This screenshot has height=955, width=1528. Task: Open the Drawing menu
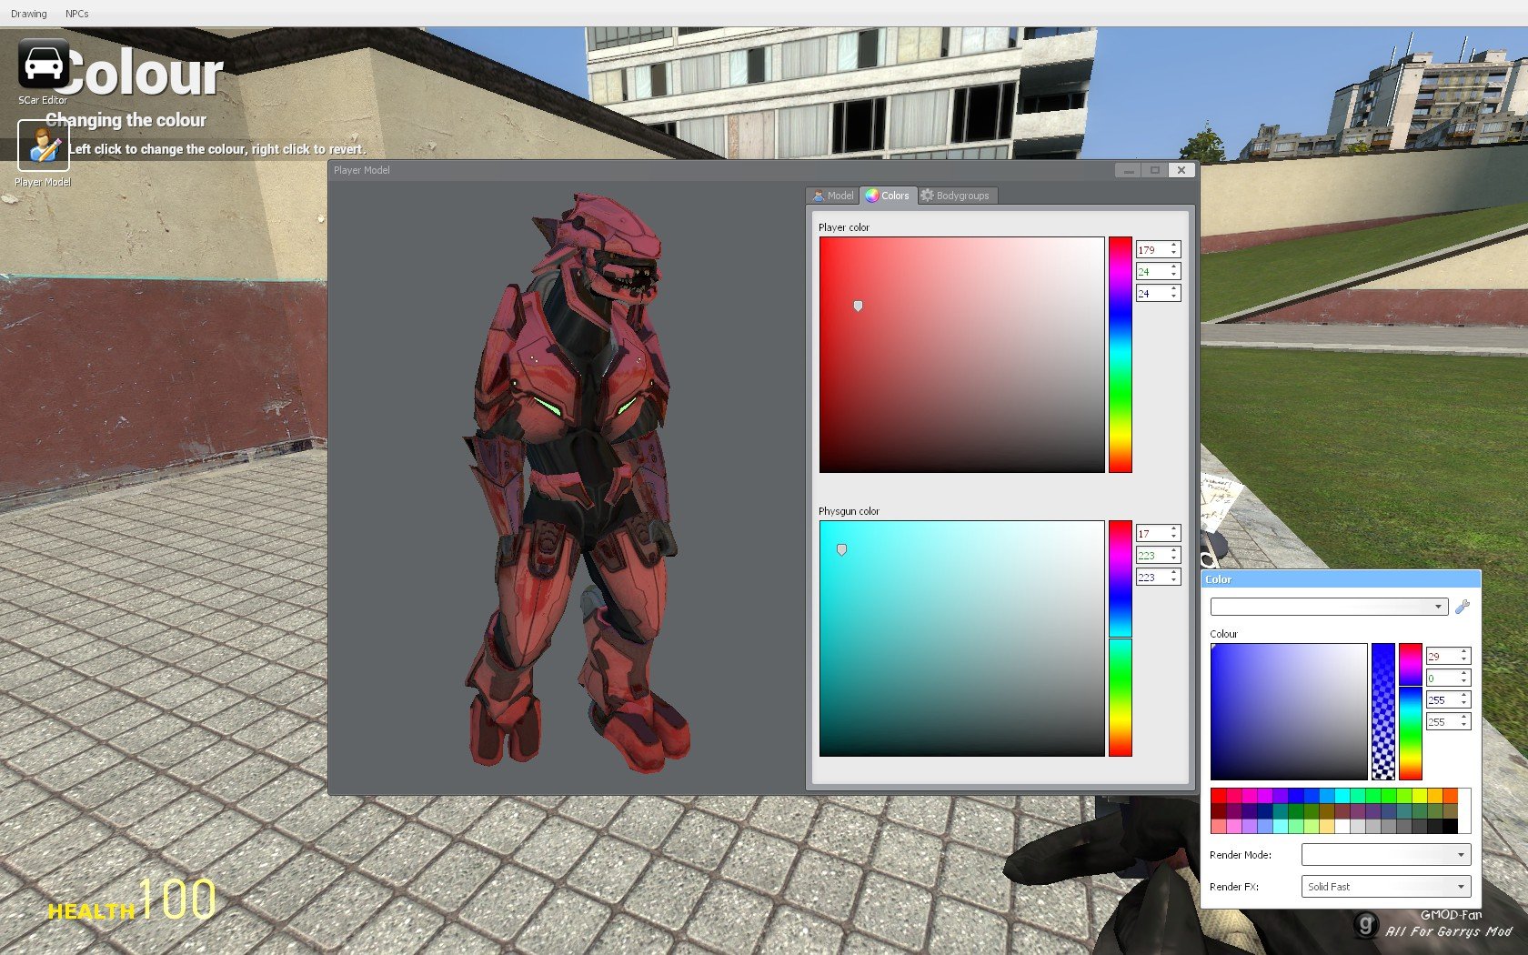(x=29, y=14)
